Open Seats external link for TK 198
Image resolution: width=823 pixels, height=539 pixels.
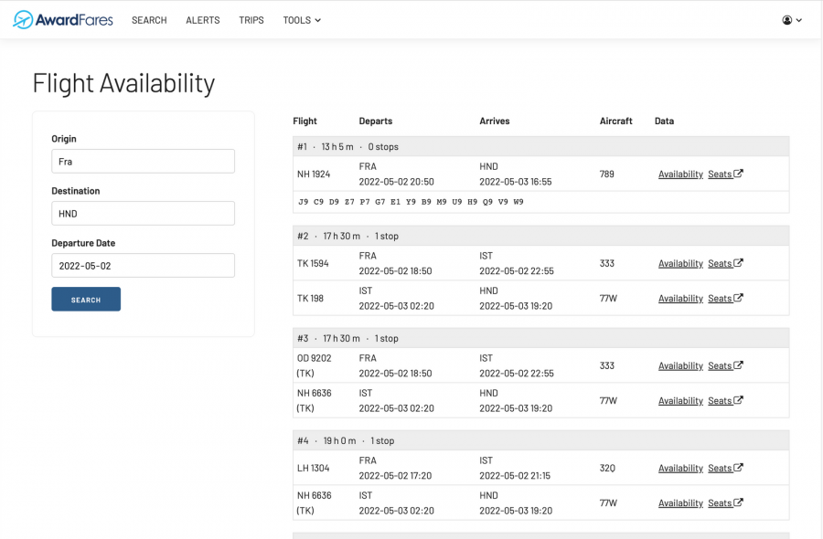click(725, 299)
